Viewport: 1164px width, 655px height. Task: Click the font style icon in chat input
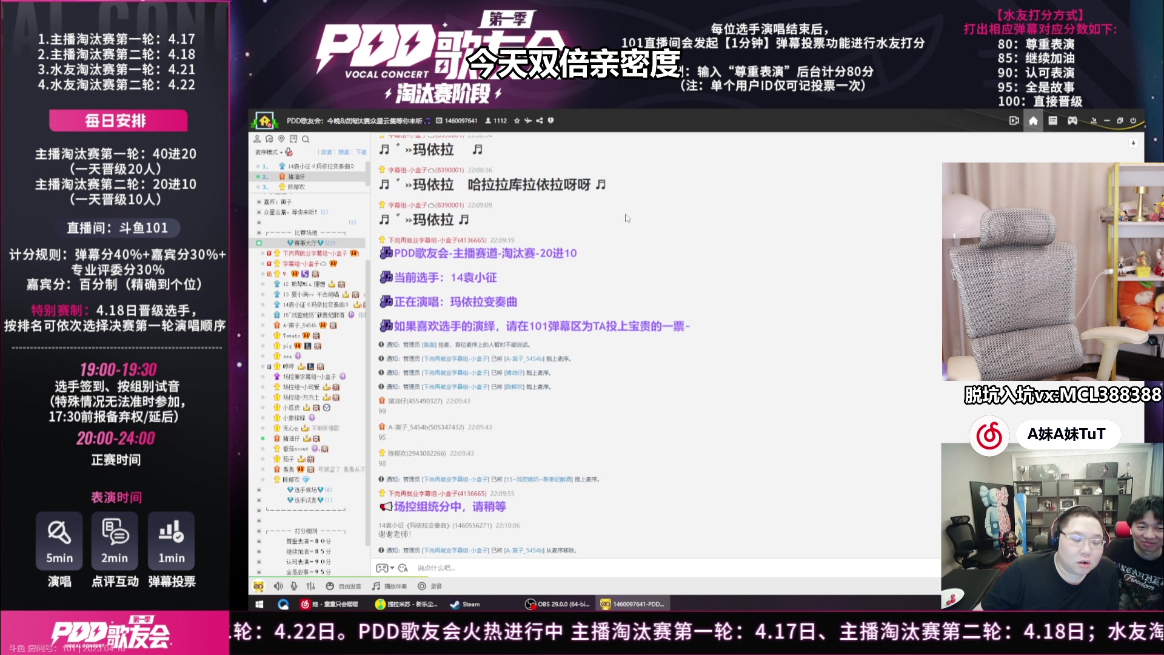click(403, 568)
